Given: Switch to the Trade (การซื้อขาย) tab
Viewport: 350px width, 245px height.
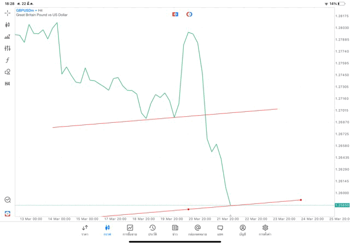Looking at the screenshot, I should point(130,230).
